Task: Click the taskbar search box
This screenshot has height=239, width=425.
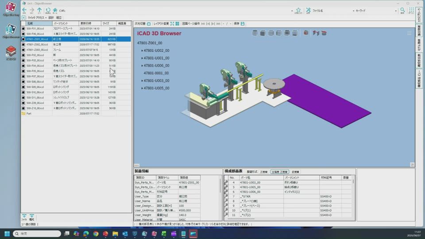Action: click(37, 234)
